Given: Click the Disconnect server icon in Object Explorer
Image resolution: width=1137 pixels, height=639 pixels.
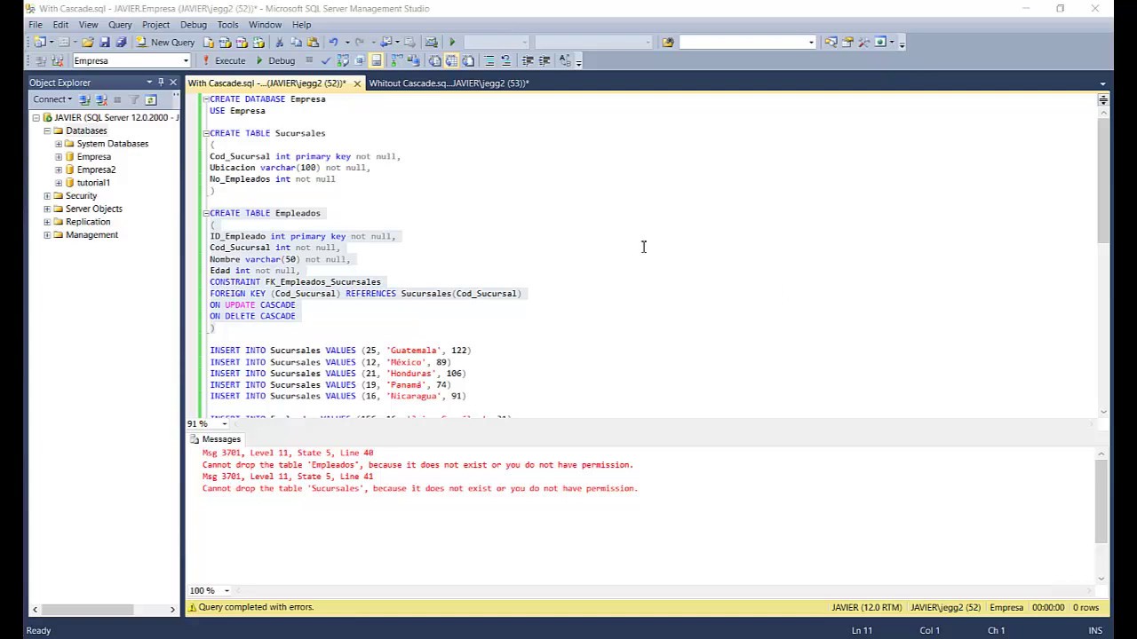Looking at the screenshot, I should [x=101, y=99].
